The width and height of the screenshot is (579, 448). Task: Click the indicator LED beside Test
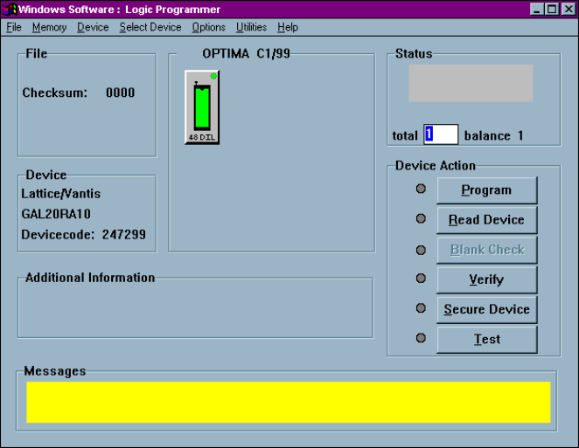point(421,338)
